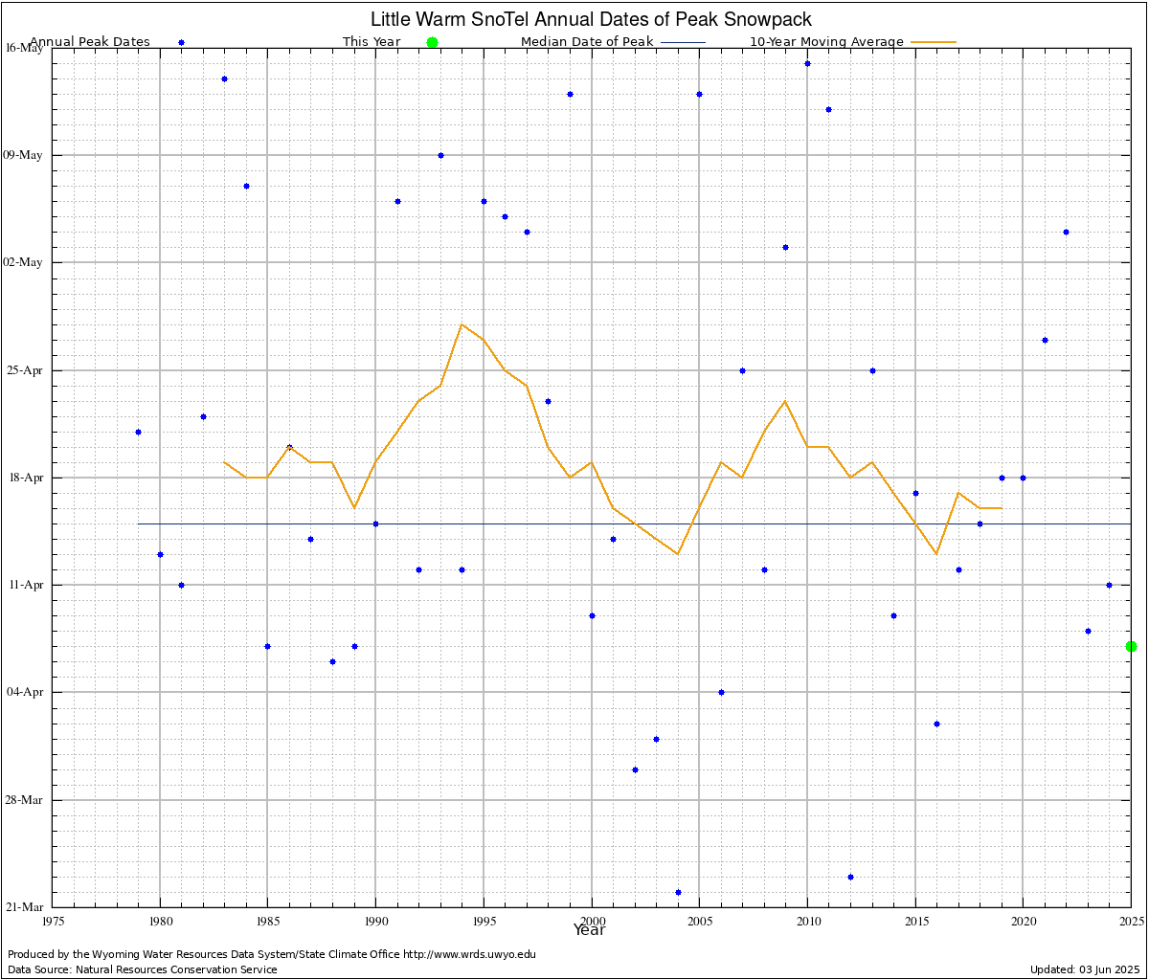1149x980 pixels.
Task: Click the '1975' x-axis tick label
Action: 53,921
